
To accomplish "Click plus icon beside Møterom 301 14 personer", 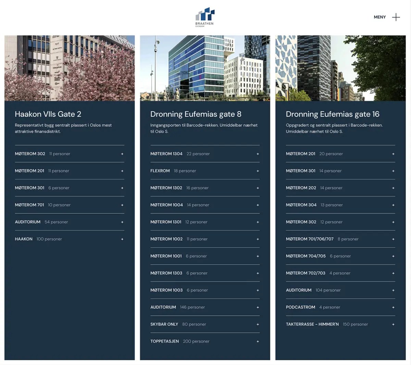I will point(393,171).
